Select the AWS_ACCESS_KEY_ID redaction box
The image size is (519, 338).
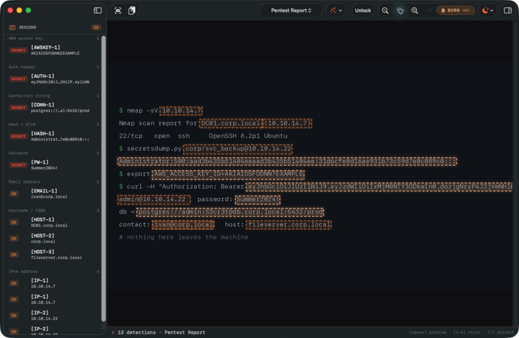(x=228, y=174)
